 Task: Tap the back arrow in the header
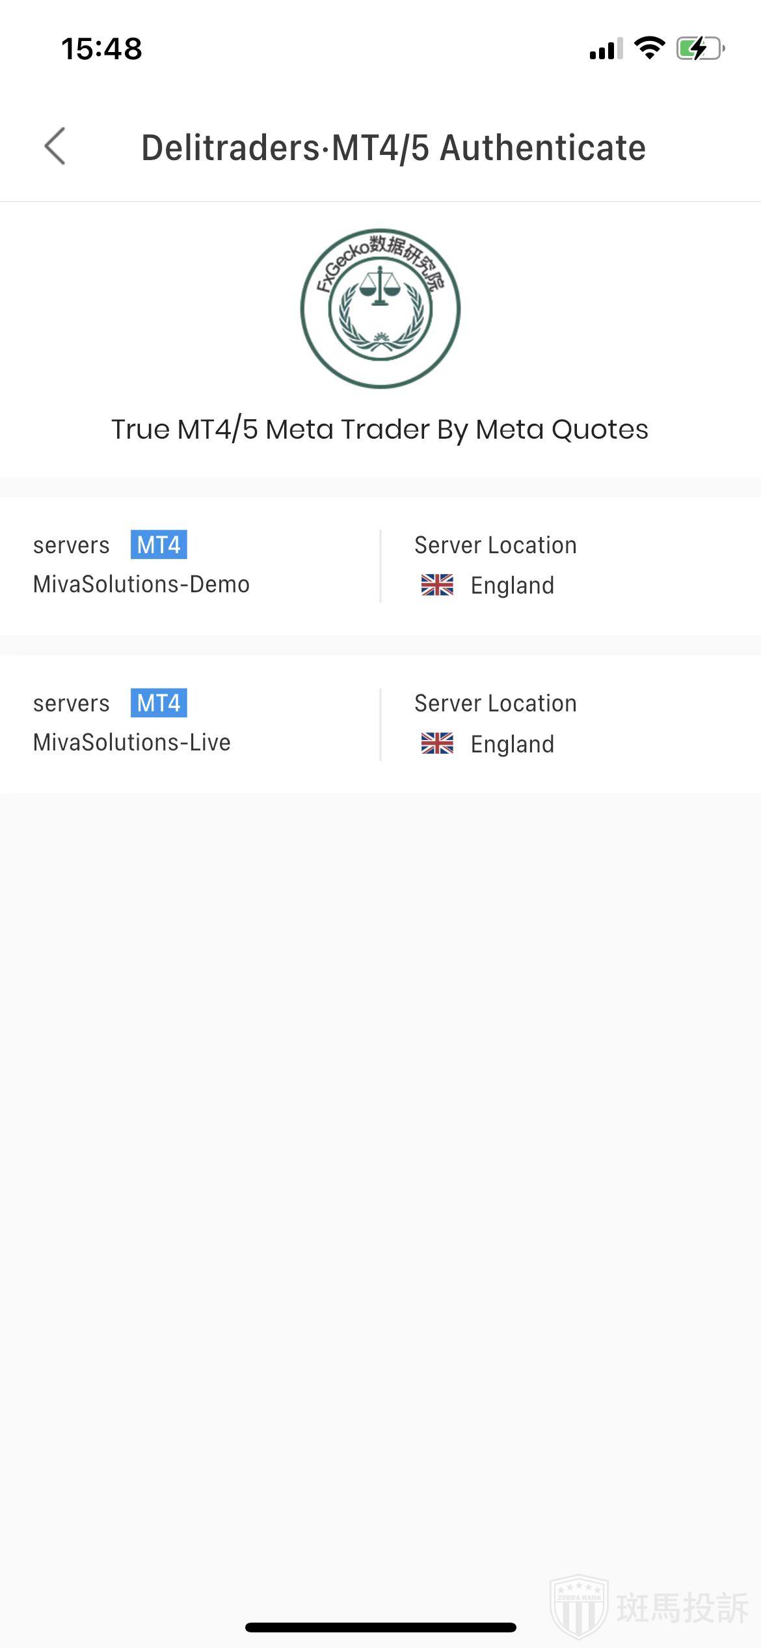point(55,146)
